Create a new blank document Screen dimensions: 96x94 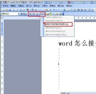coord(3,10)
